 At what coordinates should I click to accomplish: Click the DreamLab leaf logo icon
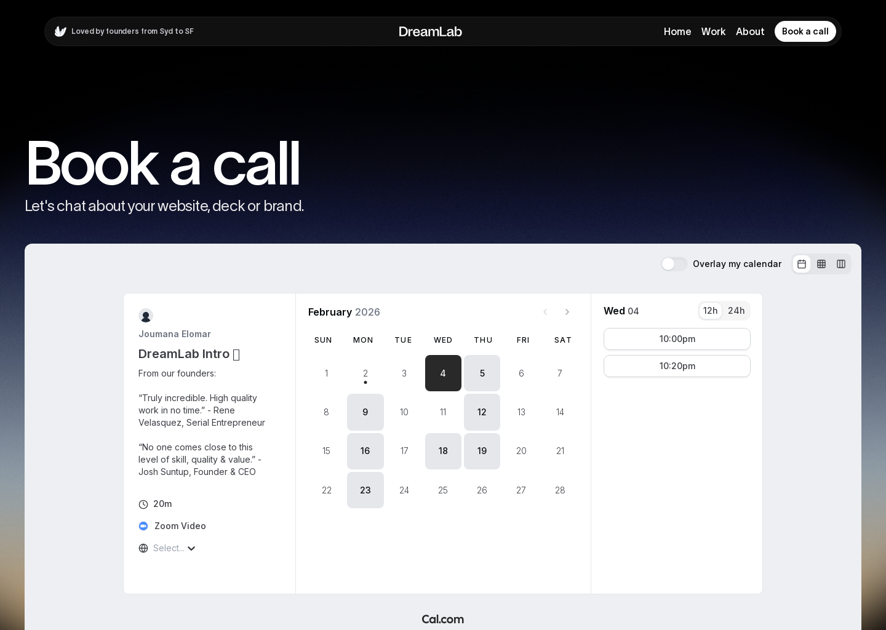[x=60, y=31]
